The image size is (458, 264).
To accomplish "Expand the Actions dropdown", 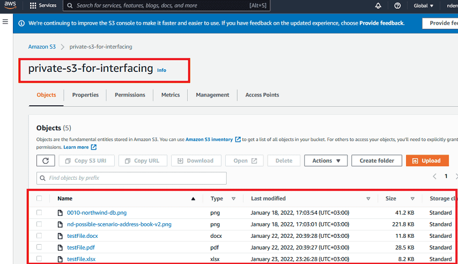I will 326,160.
